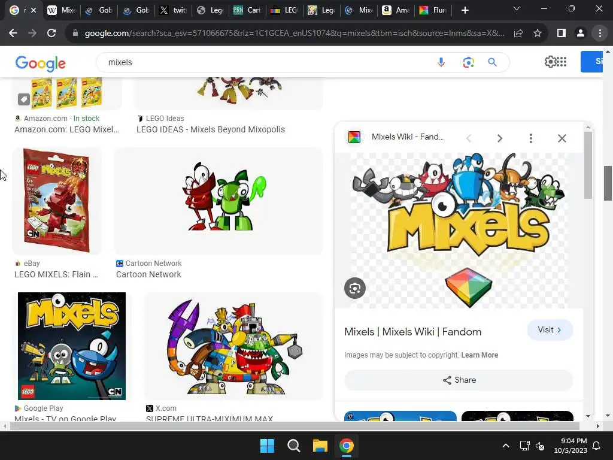Switch to the Wikipedia Mixels tab

[62, 10]
